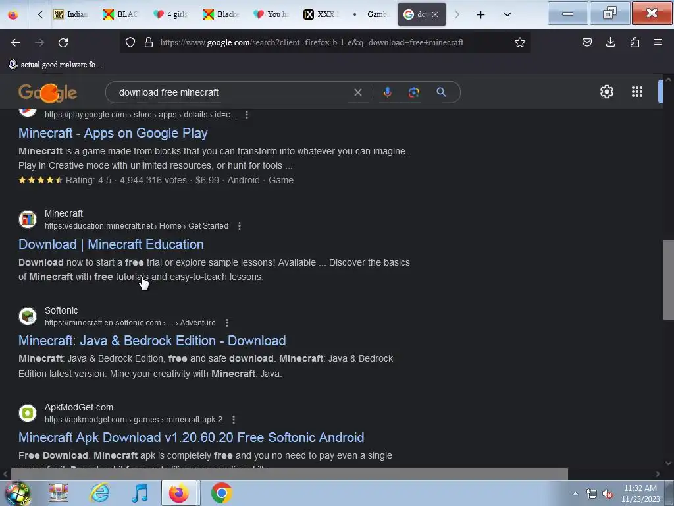Screen dimensions: 674x506
Task: Open the 'actual good malware fo…' bookmark
Action: coord(56,65)
